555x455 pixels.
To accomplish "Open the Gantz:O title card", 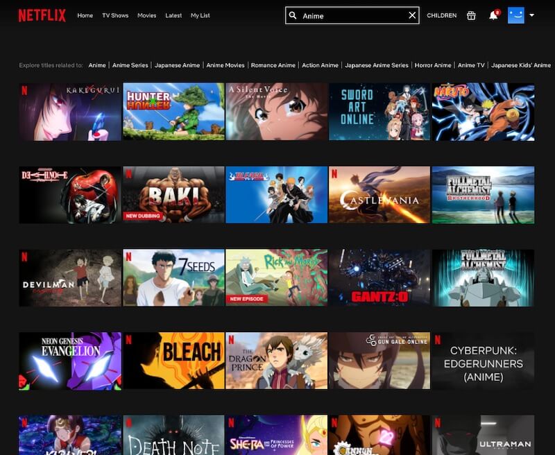I will click(379, 277).
